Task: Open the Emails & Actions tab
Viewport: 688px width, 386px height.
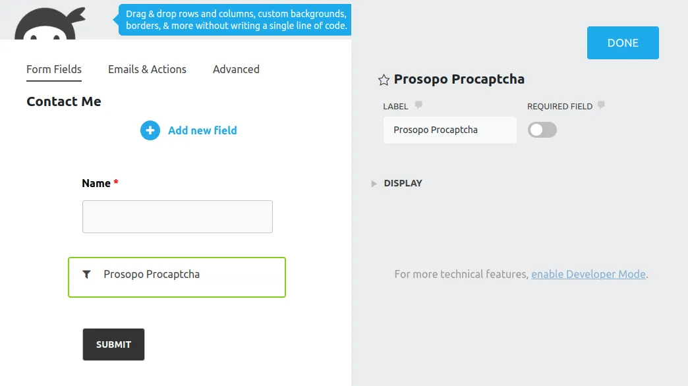Action: coord(147,69)
